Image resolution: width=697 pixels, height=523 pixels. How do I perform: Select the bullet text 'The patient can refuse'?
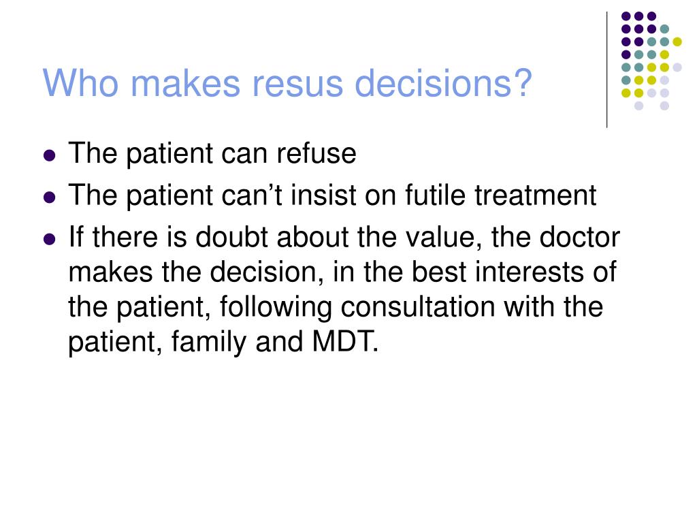tap(212, 154)
